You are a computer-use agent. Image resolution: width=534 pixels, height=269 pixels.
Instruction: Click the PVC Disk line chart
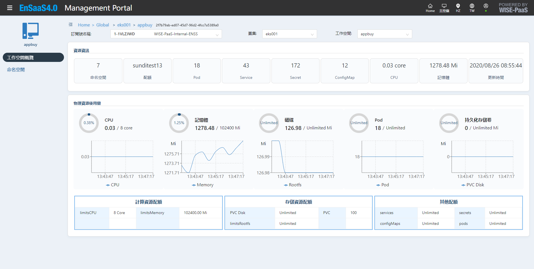pyautogui.click(x=483, y=157)
